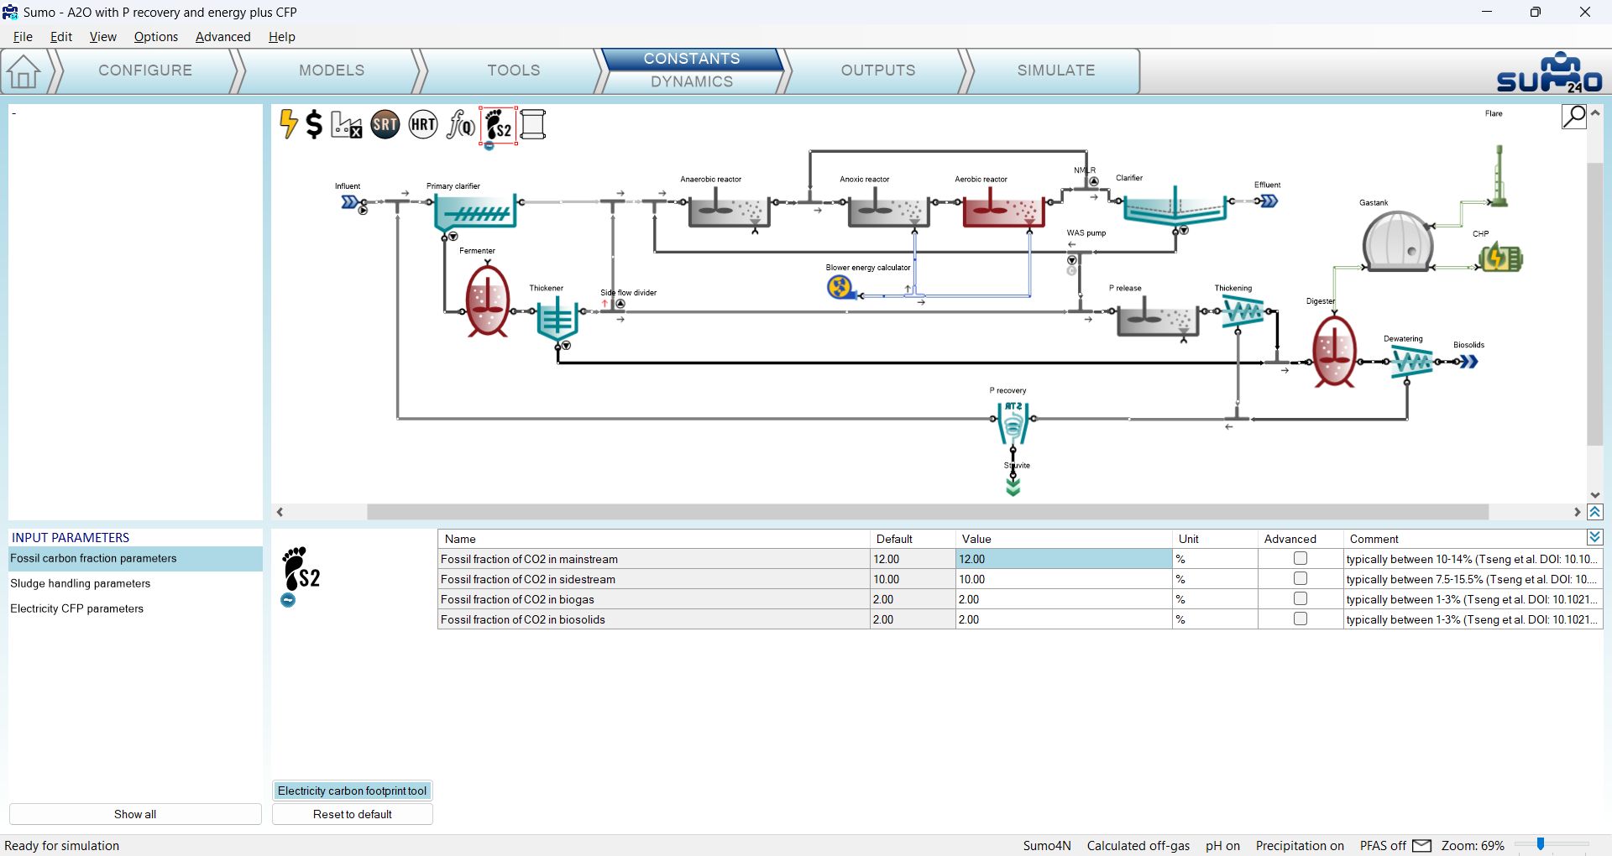The width and height of the screenshot is (1612, 856).
Task: Select the Anoxic reactor unit
Action: point(888,207)
